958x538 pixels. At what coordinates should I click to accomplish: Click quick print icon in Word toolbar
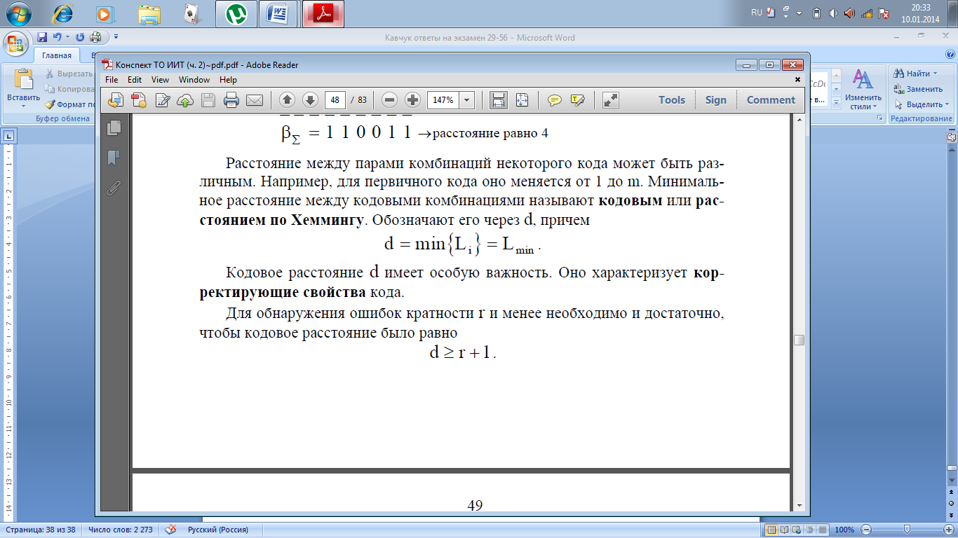coord(95,37)
